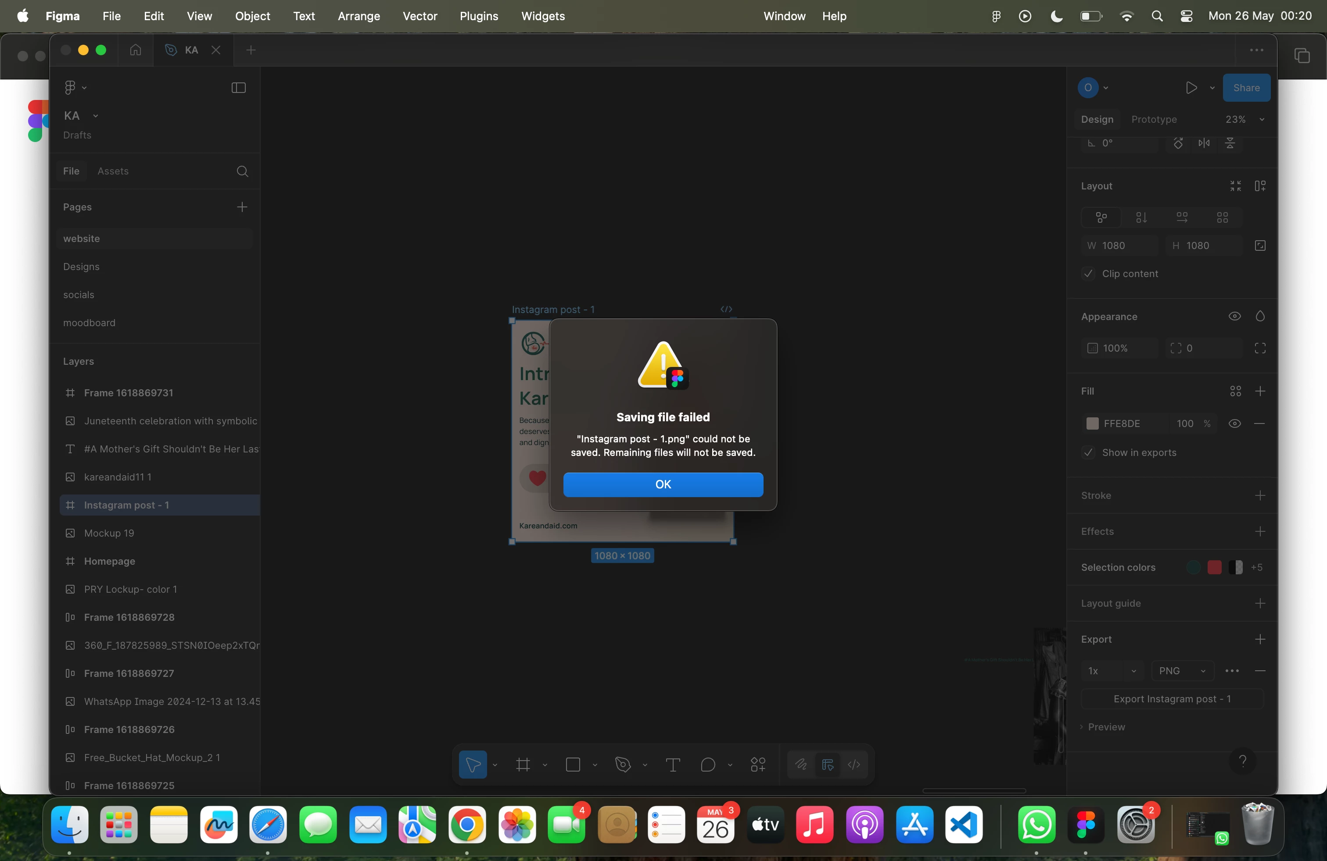Screen dimensions: 1327x861
Task: Click the FFE8DE fill color swatch
Action: click(1092, 423)
